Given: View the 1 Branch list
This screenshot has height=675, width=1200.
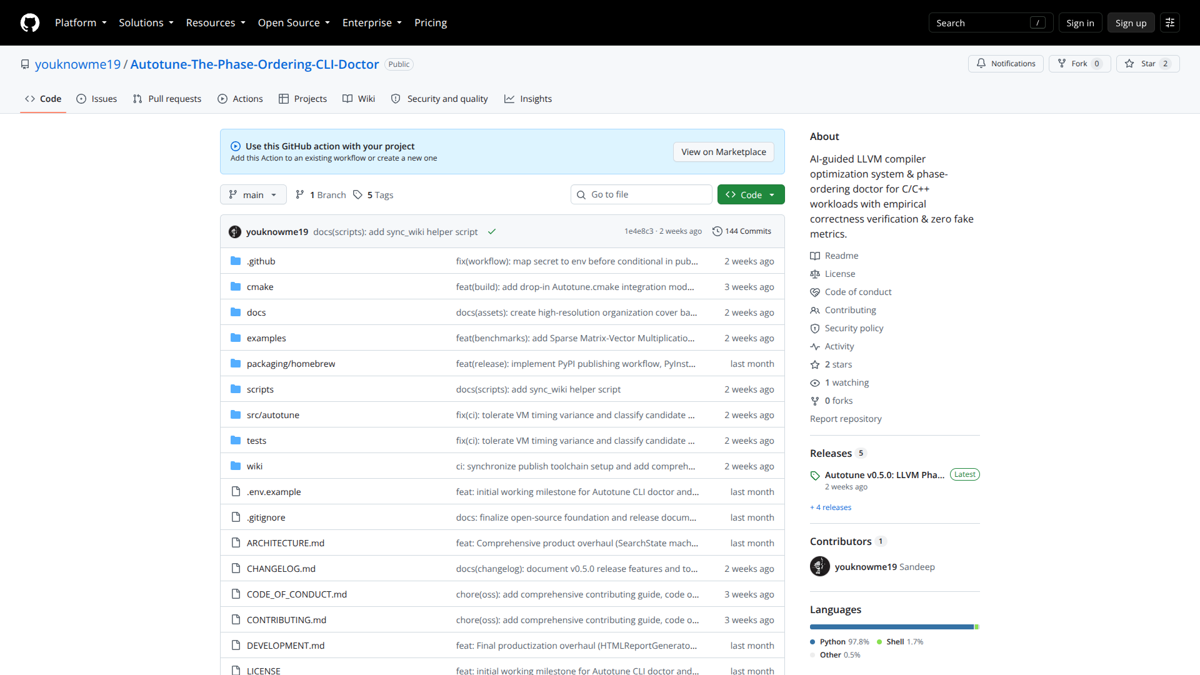Looking at the screenshot, I should coord(321,195).
